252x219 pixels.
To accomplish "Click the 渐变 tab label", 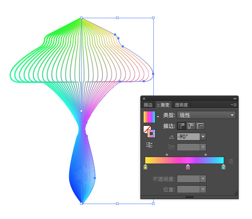I will pos(164,105).
